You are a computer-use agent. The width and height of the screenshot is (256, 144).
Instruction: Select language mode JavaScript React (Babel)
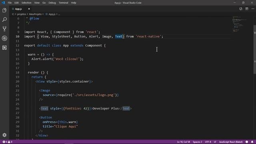(231, 142)
